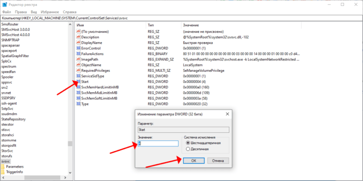The height and width of the screenshot is (181, 363).
Task: Click the ErrorControl DWORD value icon
Action: [78, 48]
